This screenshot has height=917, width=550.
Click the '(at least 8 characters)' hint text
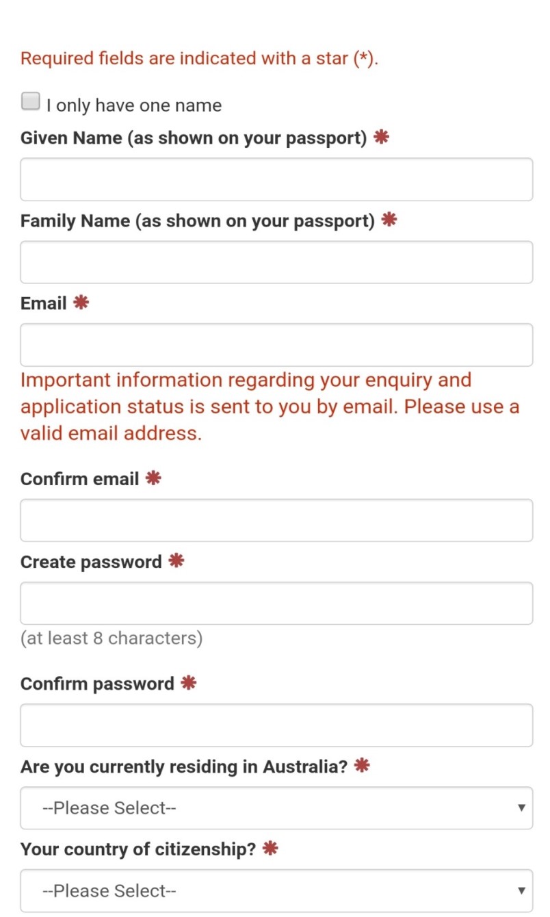pyautogui.click(x=112, y=638)
